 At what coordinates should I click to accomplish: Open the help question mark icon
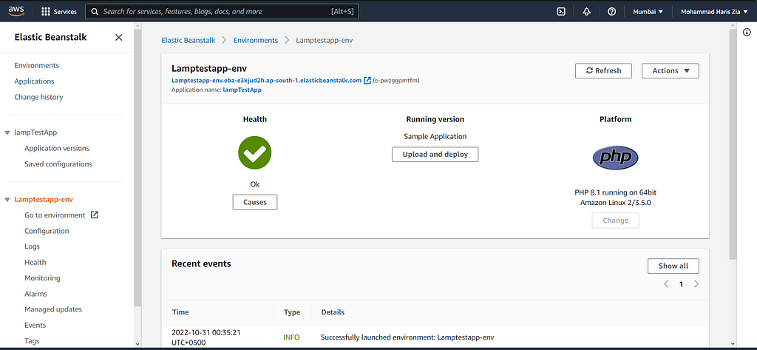(x=611, y=12)
